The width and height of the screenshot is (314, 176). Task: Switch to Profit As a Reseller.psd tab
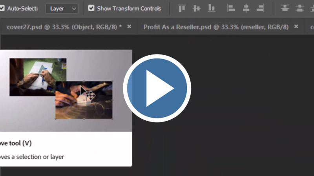coord(216,27)
